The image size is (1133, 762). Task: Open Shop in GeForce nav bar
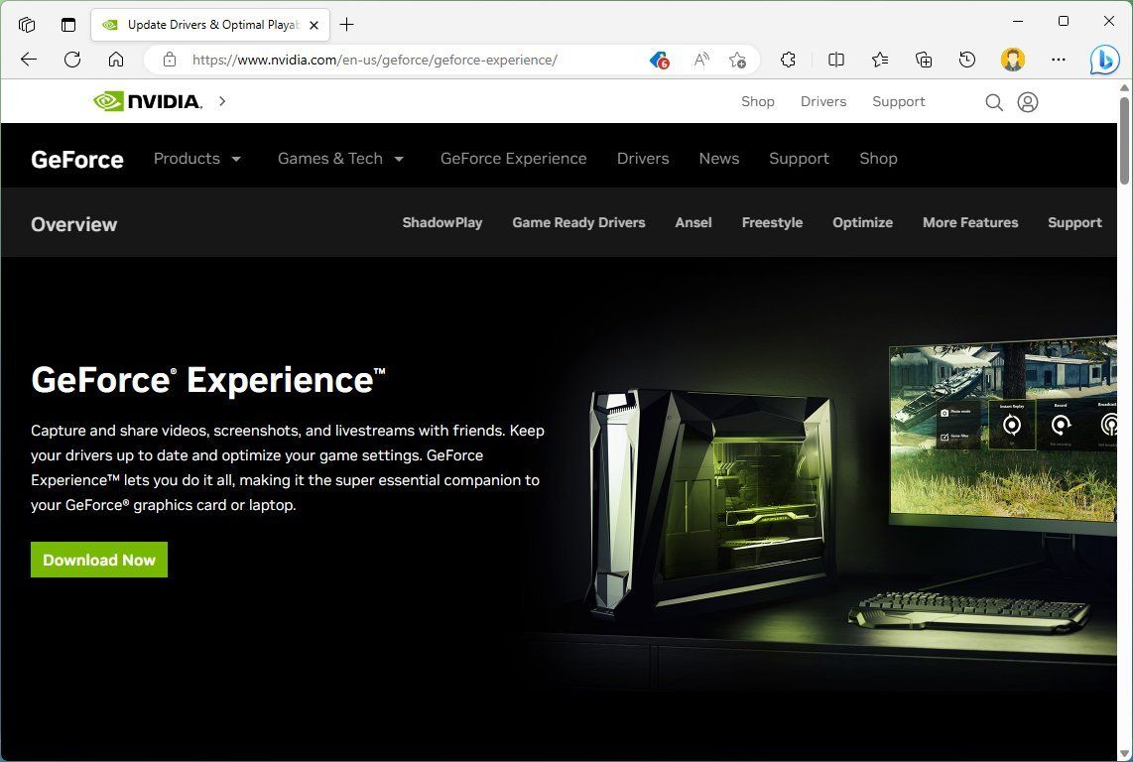point(878,159)
